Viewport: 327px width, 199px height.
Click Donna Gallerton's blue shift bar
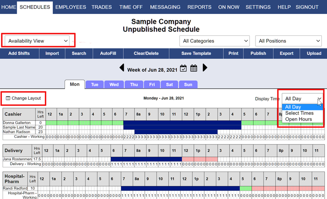coord(182,123)
